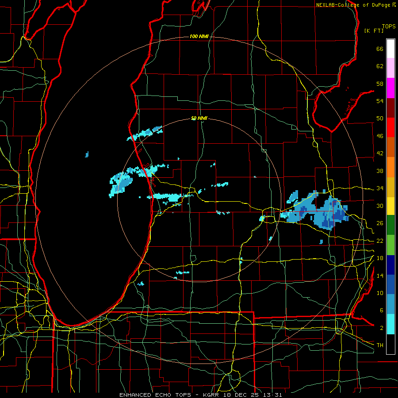Click the 62 value on the legend

[x=380, y=66]
